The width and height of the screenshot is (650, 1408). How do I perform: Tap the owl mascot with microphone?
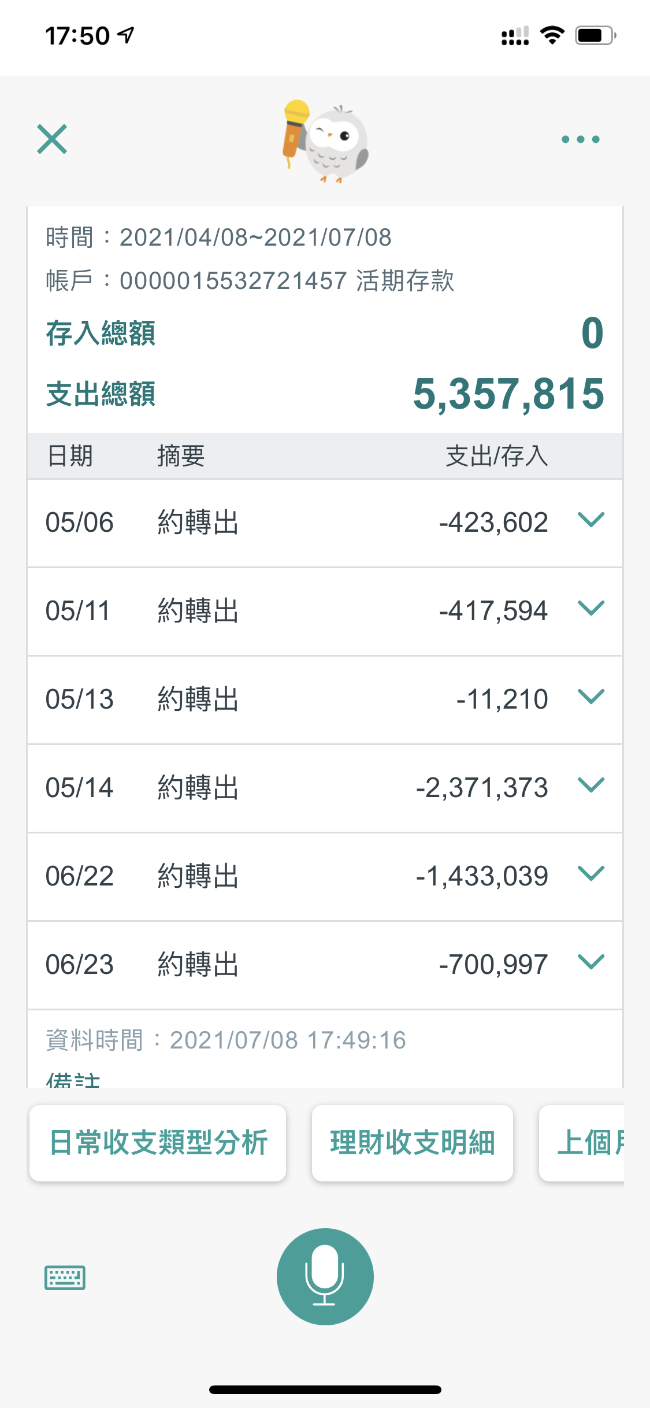325,141
